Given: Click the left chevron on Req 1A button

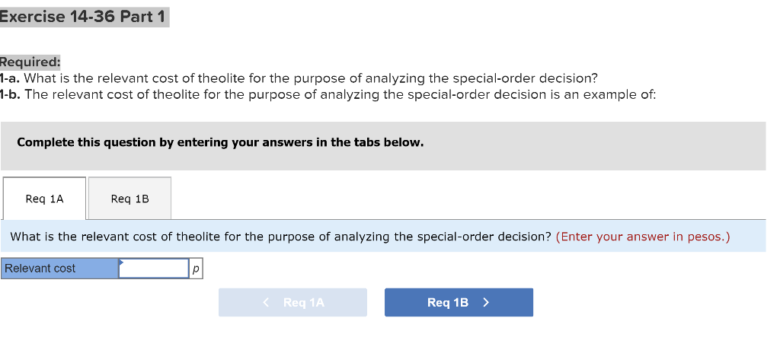Looking at the screenshot, I should (x=266, y=303).
